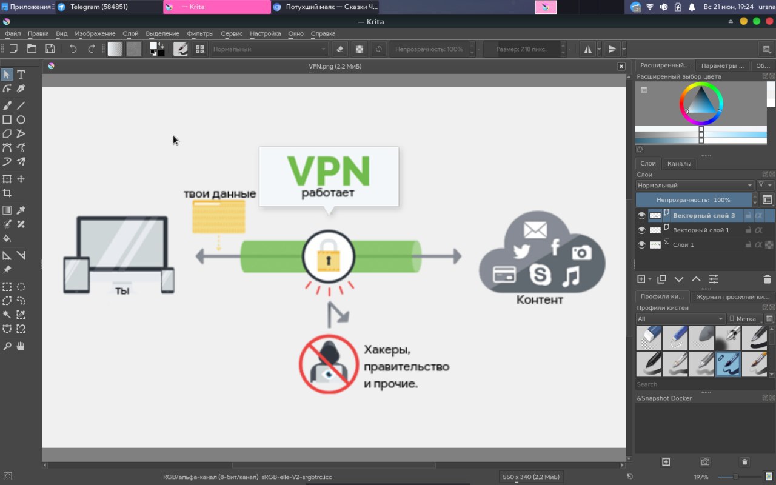Hide the Слой 1 layer
The width and height of the screenshot is (776, 485).
pyautogui.click(x=642, y=244)
